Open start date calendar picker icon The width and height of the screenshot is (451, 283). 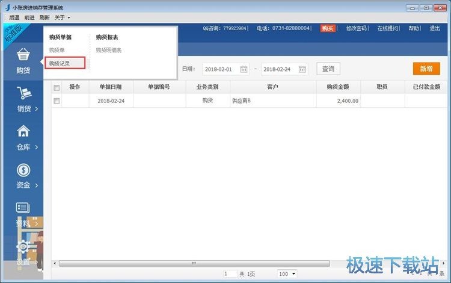click(244, 69)
